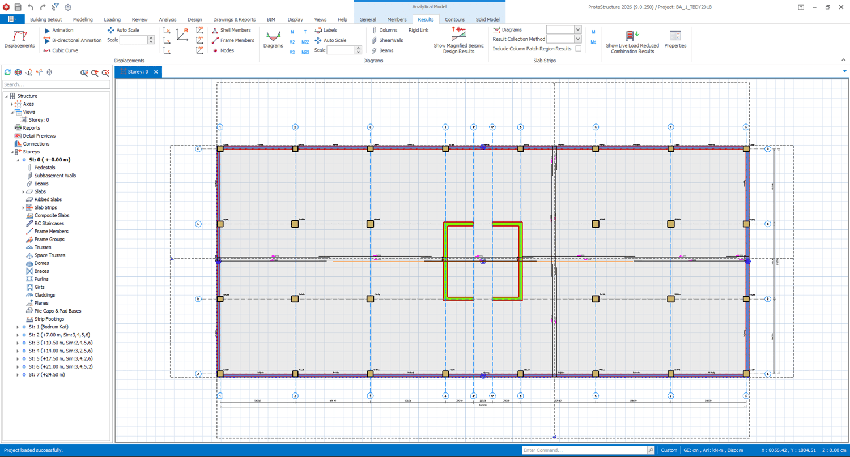Click Show Live Load Reduced Combination Results
This screenshot has width=850, height=457.
pyautogui.click(x=632, y=41)
